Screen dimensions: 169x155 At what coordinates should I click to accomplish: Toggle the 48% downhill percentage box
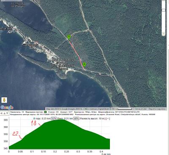pyautogui.click(x=76, y=118)
